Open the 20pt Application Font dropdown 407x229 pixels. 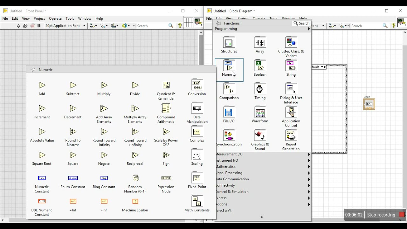pyautogui.click(x=66, y=26)
